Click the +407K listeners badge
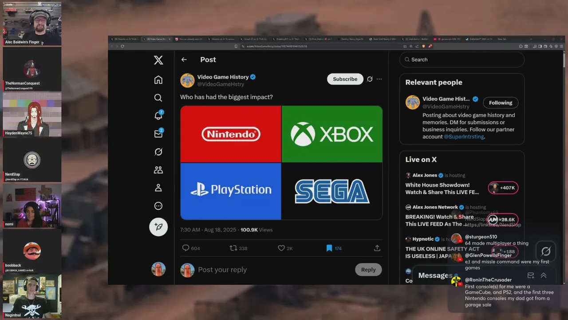The width and height of the screenshot is (568, 320). (503, 188)
